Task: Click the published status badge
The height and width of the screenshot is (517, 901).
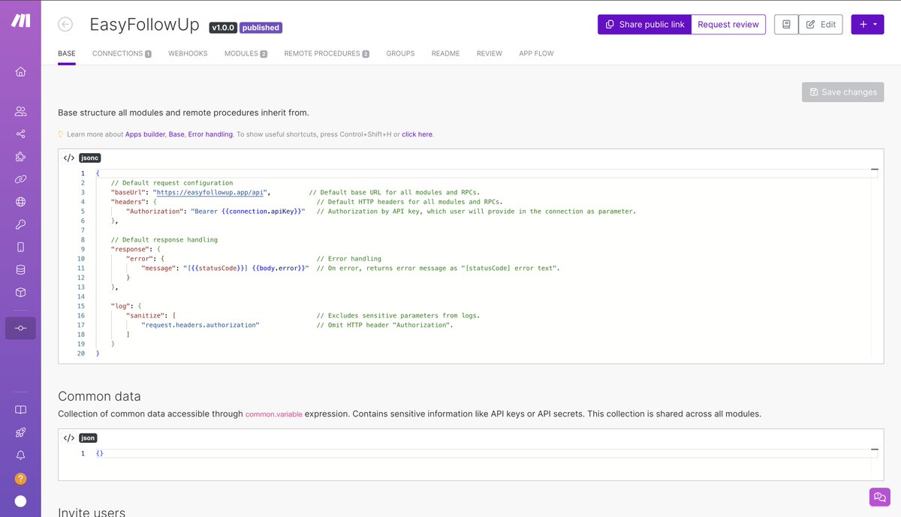Action: 261,28
